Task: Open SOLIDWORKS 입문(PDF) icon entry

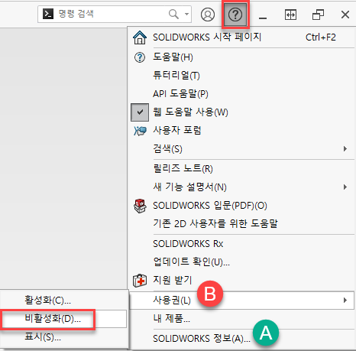Action: pyautogui.click(x=140, y=206)
